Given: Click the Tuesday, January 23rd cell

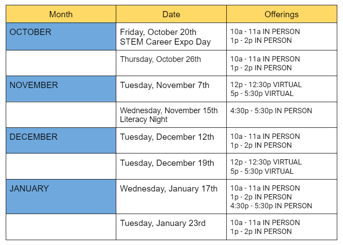Looking at the screenshot, I should pyautogui.click(x=171, y=227).
